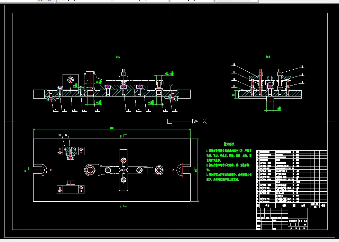The width and height of the screenshot is (339, 242).
Task: Select the 460 length dimension above plan view
Action: (x=112, y=128)
